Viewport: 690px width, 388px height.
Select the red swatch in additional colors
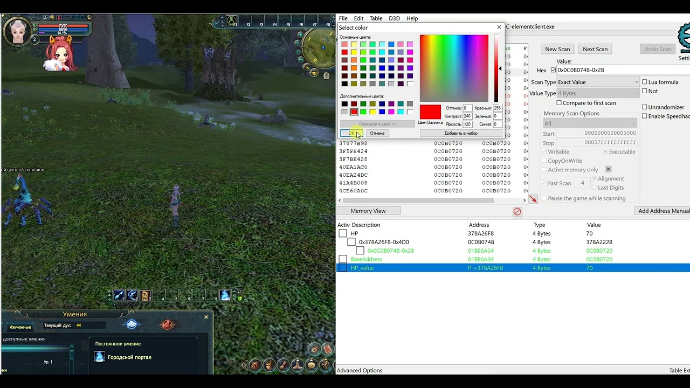tap(354, 112)
